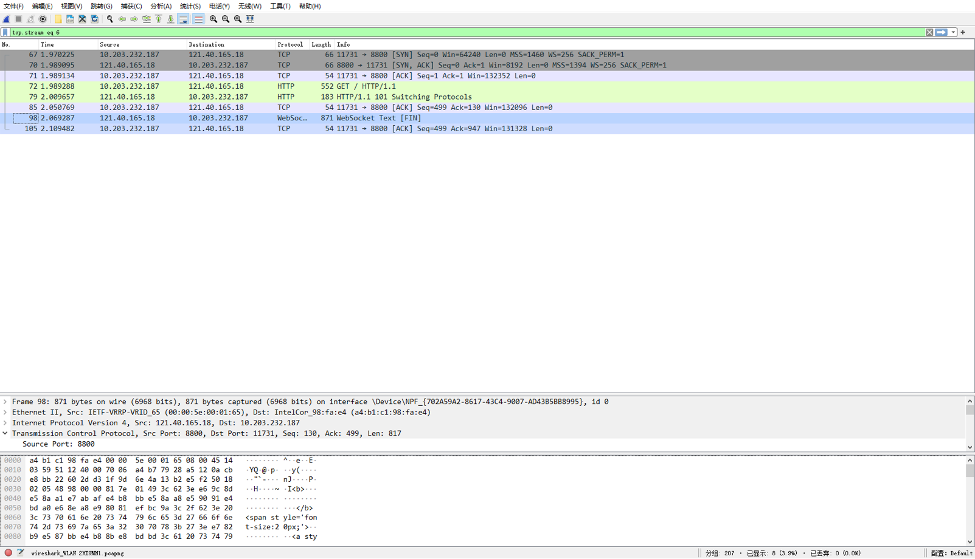Viewport: 975px width, 559px height.
Task: Jump to the first packet
Action: coord(159,19)
